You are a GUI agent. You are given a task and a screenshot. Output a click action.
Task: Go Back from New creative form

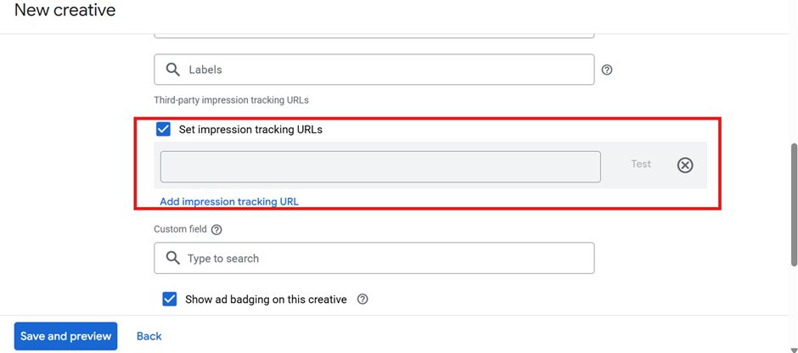(149, 336)
